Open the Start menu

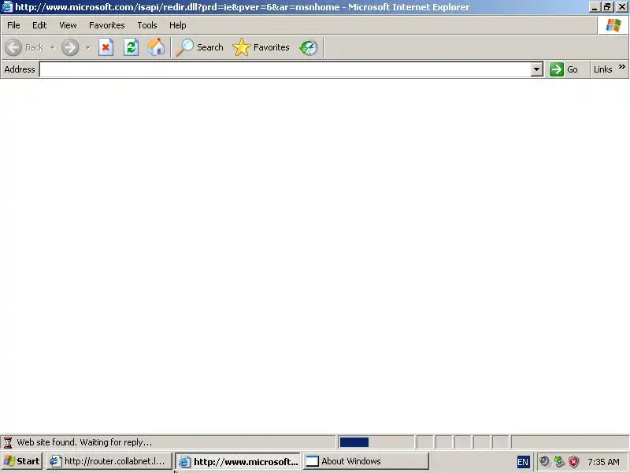tap(22, 461)
